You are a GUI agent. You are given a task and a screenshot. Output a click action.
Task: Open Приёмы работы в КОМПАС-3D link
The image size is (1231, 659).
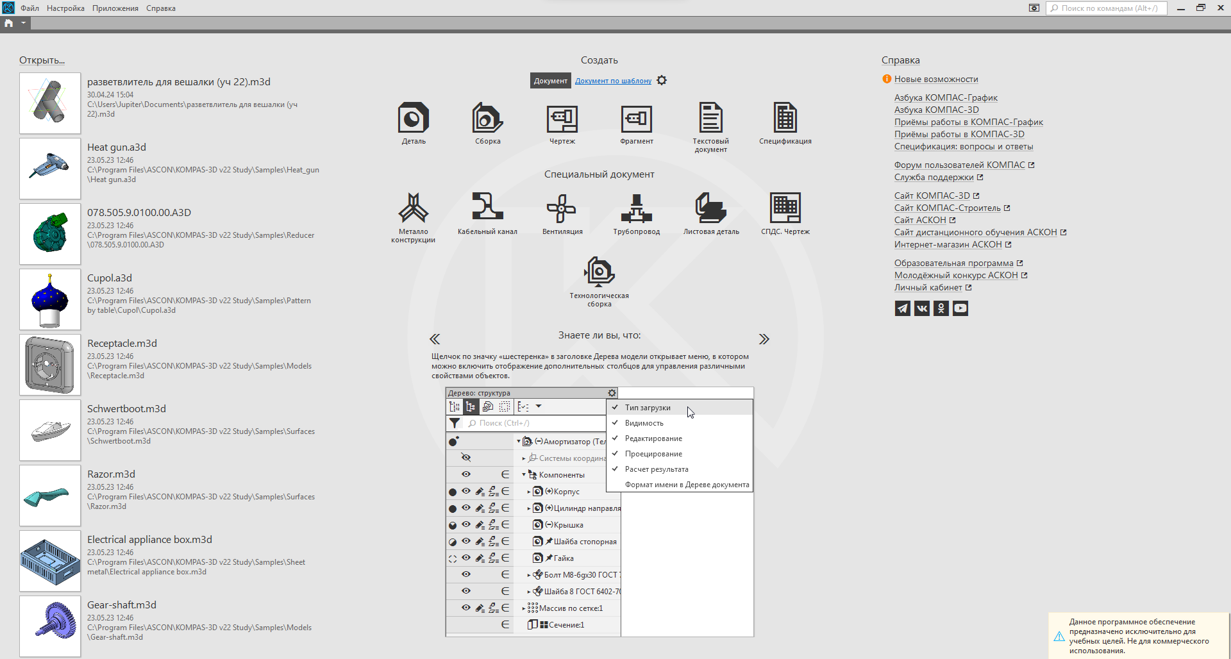pyautogui.click(x=959, y=135)
